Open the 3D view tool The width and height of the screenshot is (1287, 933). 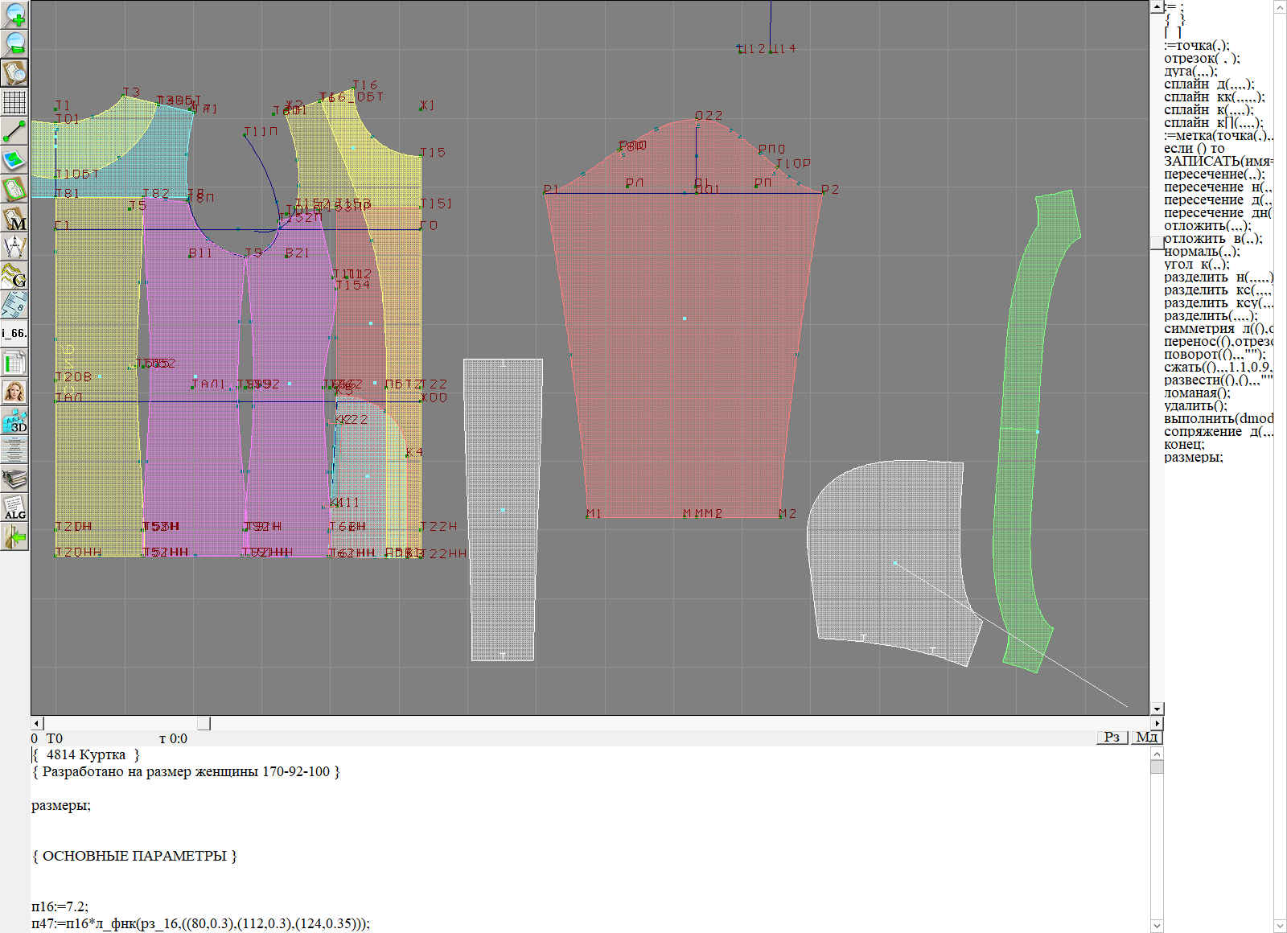[x=14, y=421]
